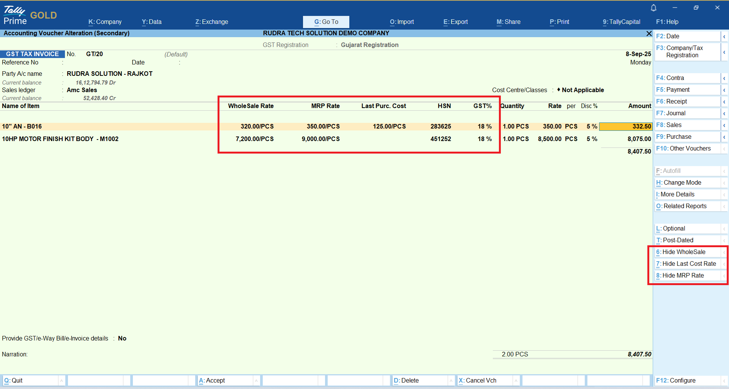Switch to F9 Purchase voucher

pyautogui.click(x=674, y=137)
